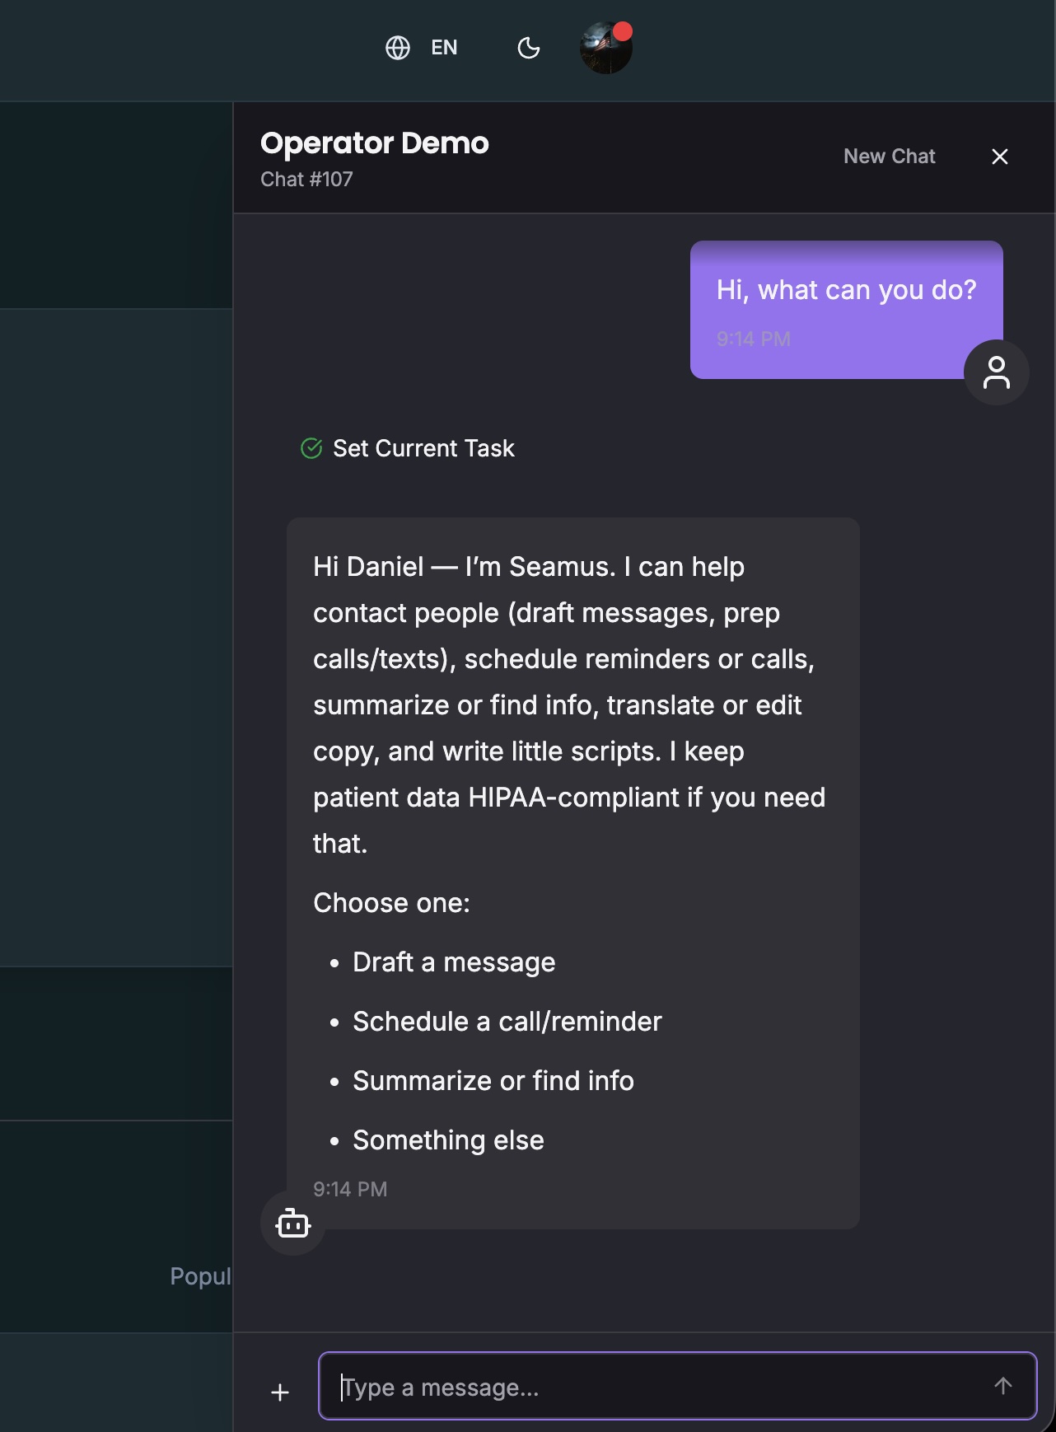
Task: Click the user icon beside the purple message
Action: click(x=996, y=372)
